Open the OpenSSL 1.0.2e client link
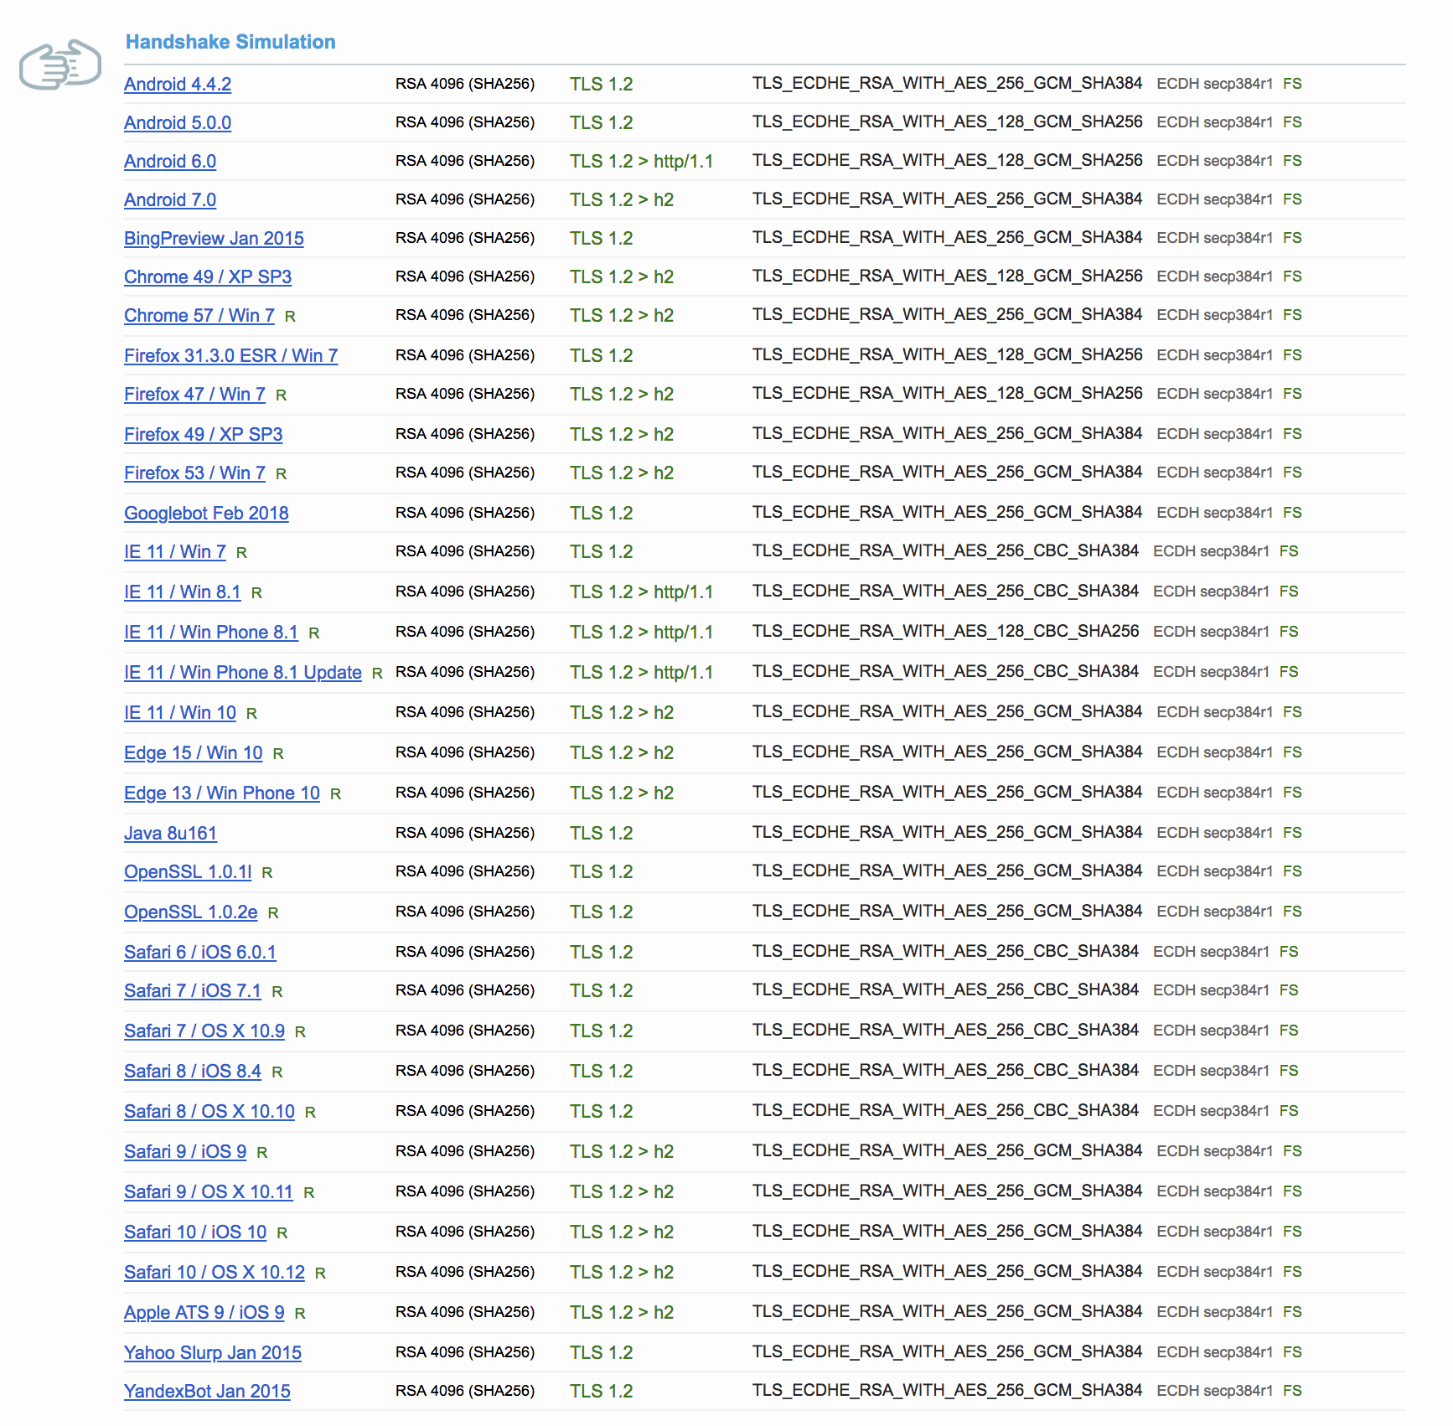 pos(191,912)
